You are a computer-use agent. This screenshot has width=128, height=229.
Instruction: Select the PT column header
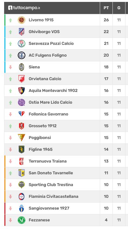[x=106, y=8]
